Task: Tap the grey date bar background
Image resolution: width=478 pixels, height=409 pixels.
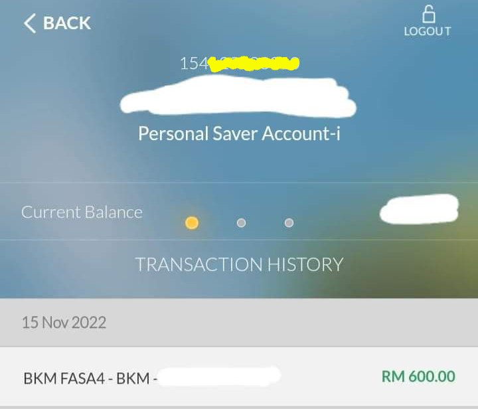Action: 239,323
